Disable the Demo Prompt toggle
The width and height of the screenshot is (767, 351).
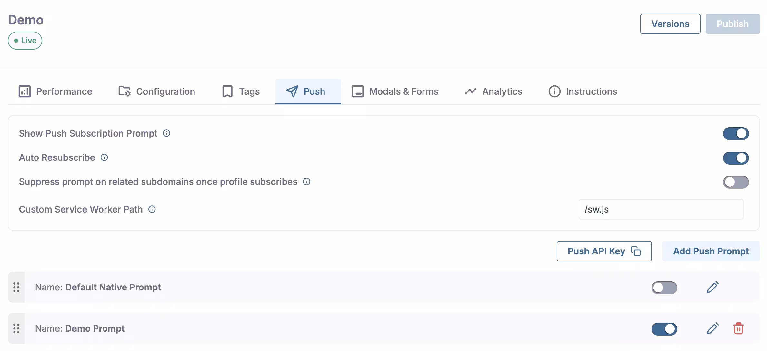tap(664, 329)
